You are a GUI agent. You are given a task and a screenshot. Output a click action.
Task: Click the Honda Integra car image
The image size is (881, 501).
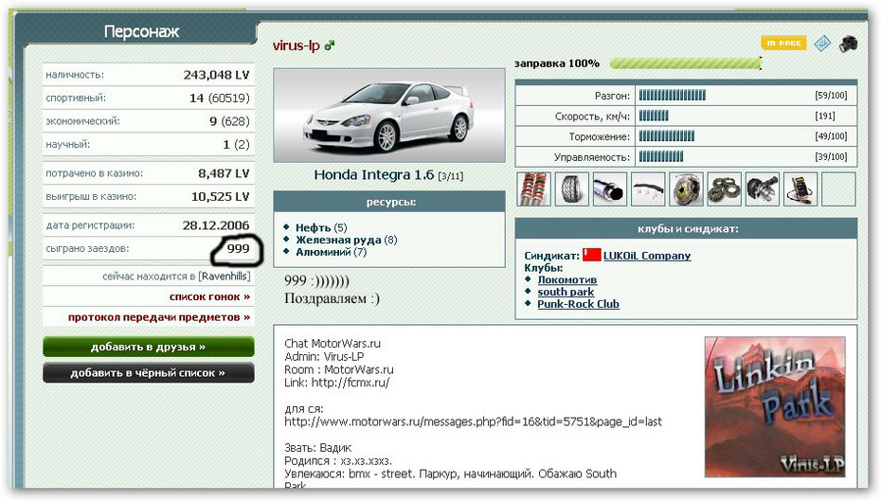click(x=388, y=116)
